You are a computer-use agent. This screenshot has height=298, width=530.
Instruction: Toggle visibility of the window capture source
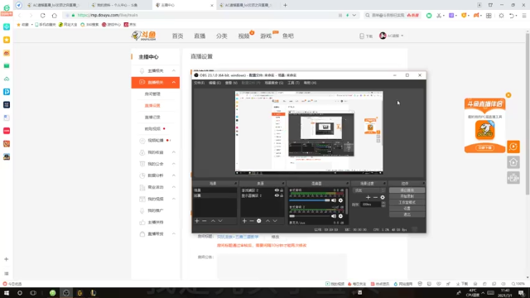coord(277,190)
